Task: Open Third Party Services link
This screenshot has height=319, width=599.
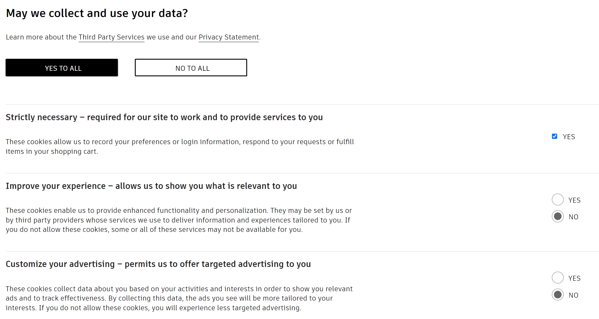Action: point(111,37)
